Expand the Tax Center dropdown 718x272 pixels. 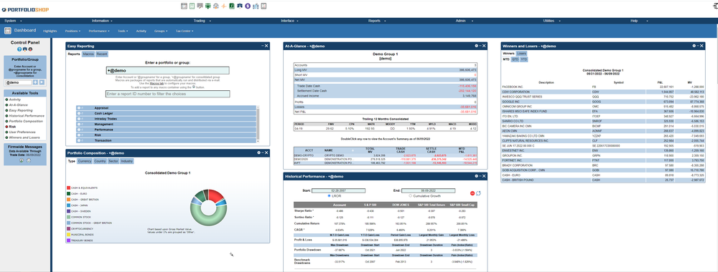185,31
